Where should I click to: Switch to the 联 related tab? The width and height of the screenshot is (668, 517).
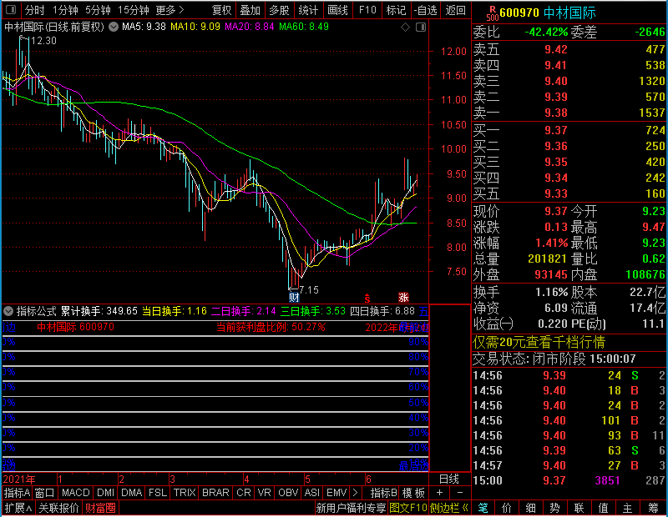pyautogui.click(x=579, y=508)
